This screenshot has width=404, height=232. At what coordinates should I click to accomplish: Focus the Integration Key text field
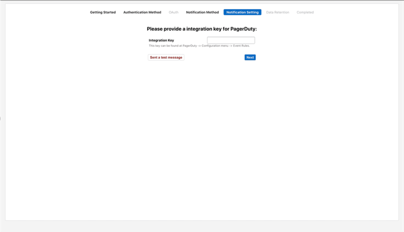(x=231, y=40)
